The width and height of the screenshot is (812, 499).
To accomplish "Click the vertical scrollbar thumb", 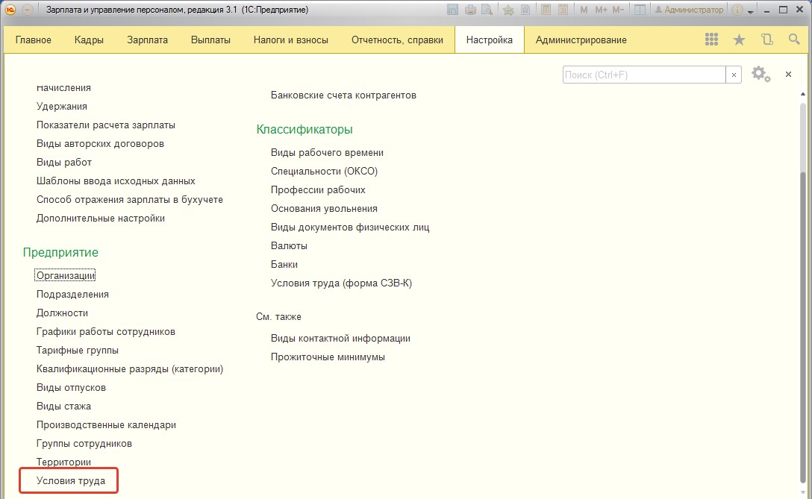I will 803,326.
